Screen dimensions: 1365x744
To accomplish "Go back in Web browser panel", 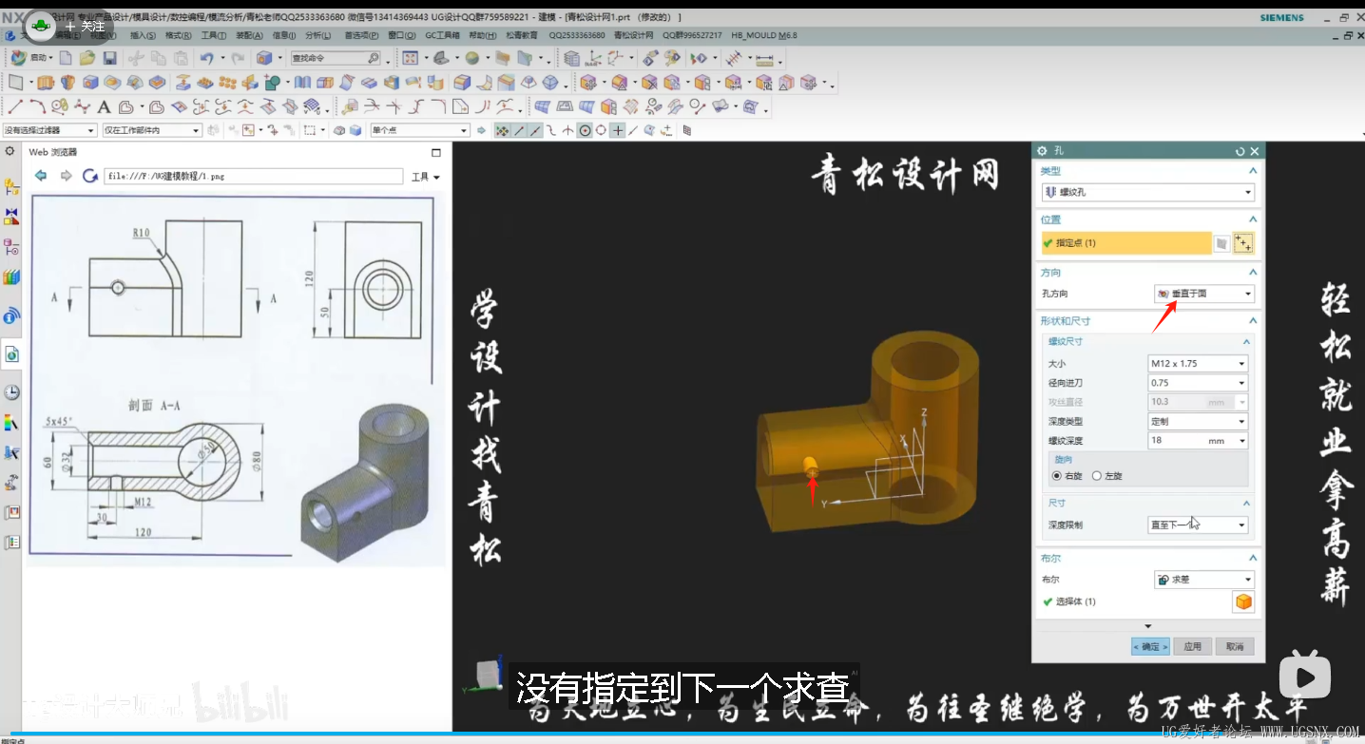I will pyautogui.click(x=40, y=176).
